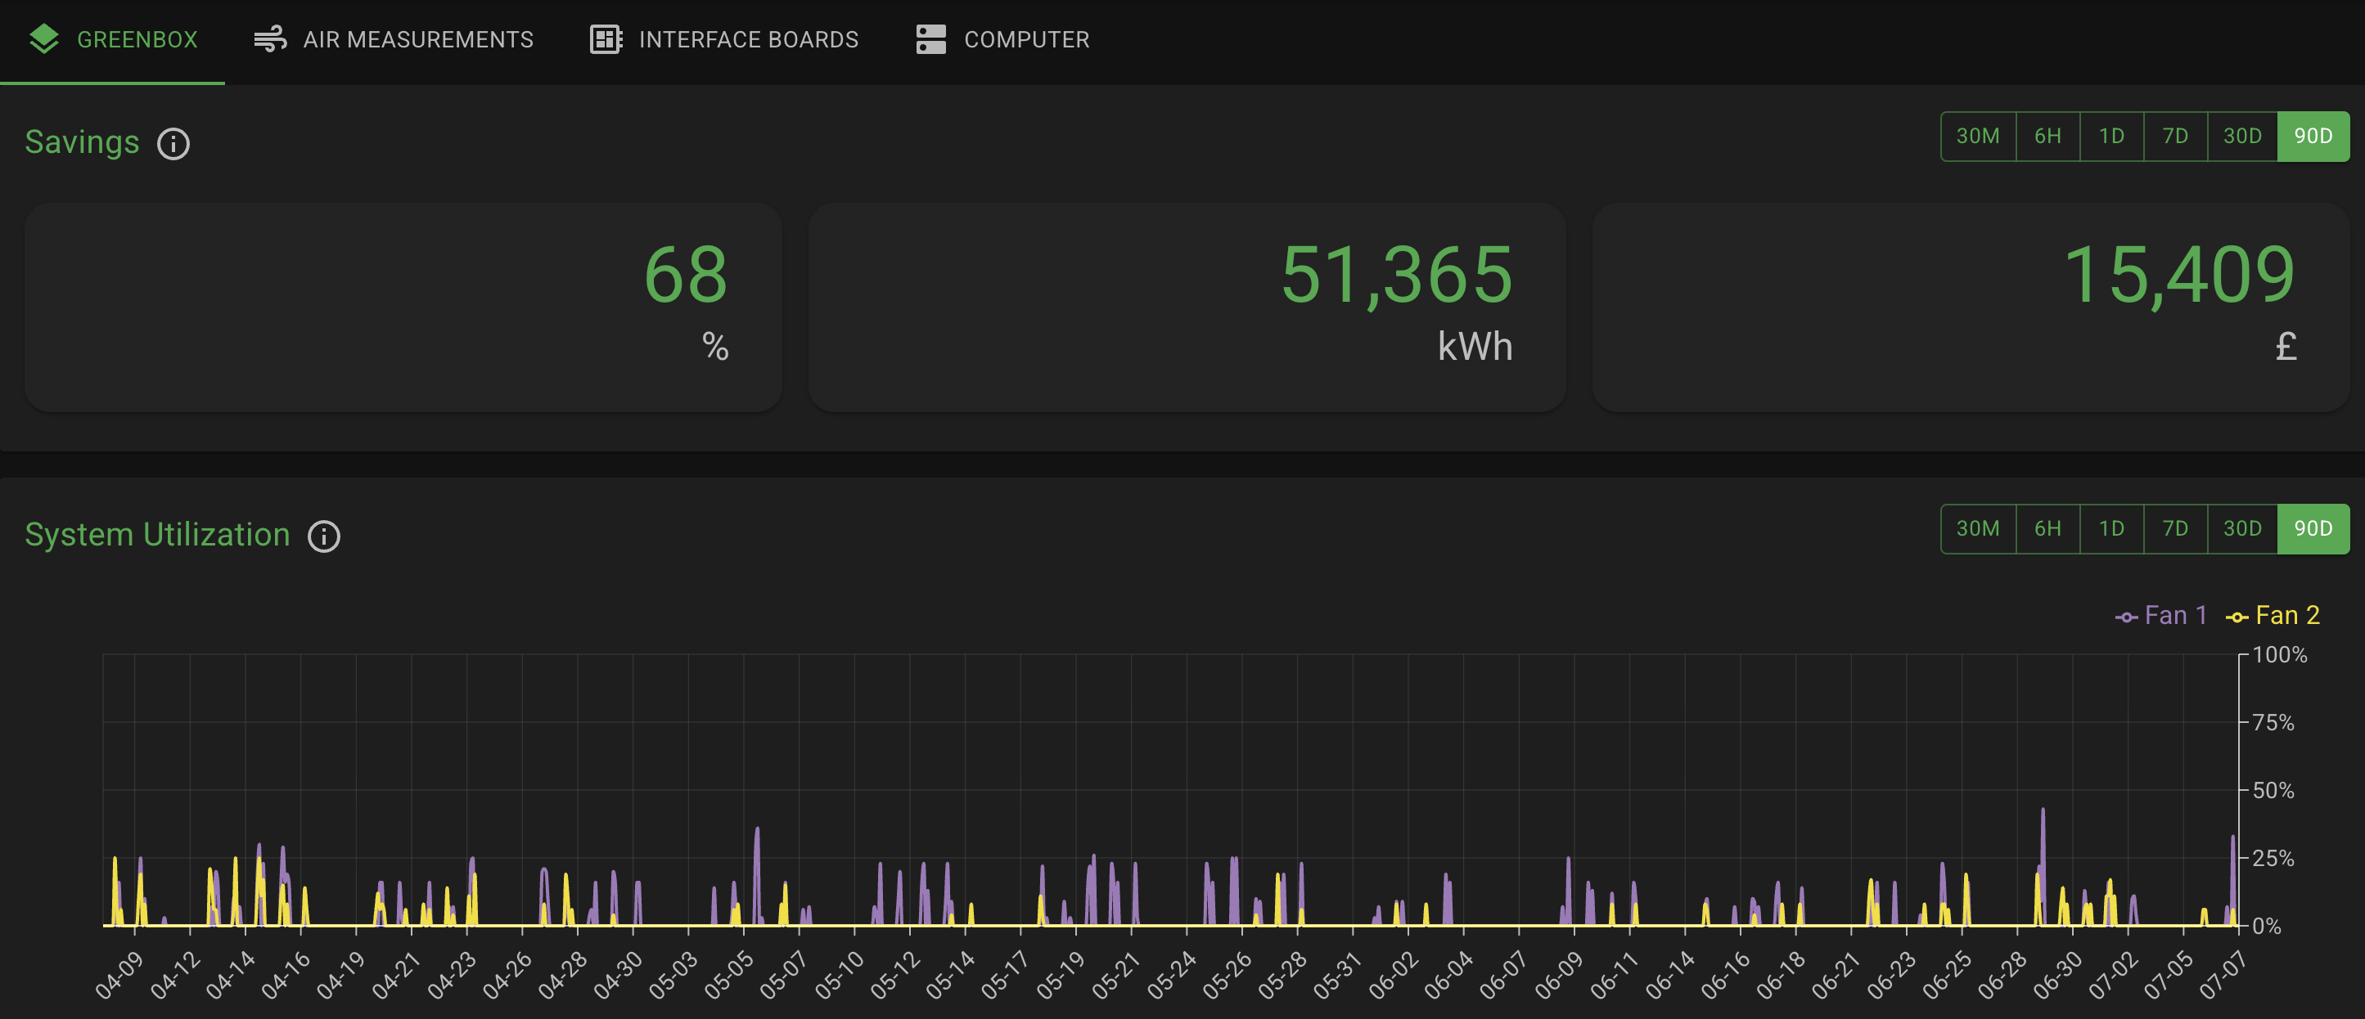2365x1019 pixels.
Task: Click the 06-09 date axis label
Action: click(x=1560, y=975)
